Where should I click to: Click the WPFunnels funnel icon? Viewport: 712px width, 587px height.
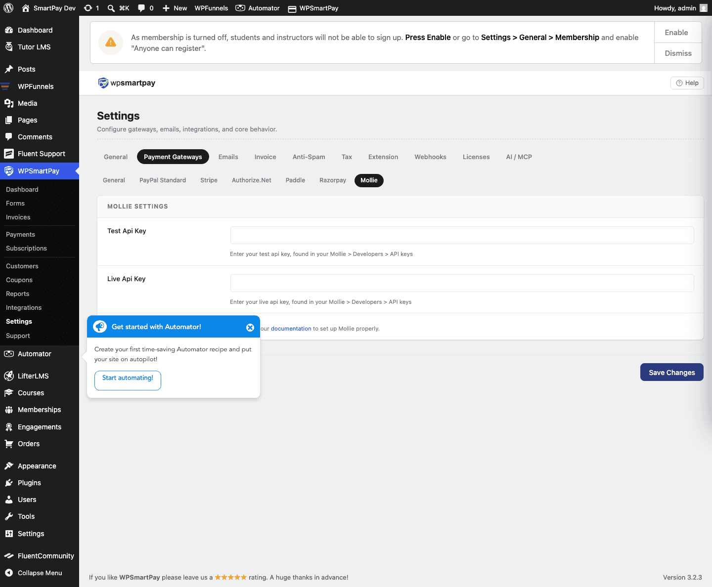pos(6,86)
